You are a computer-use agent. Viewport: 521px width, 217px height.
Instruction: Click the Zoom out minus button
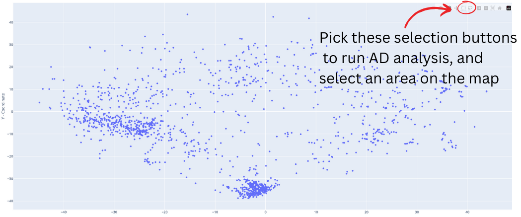pos(486,8)
